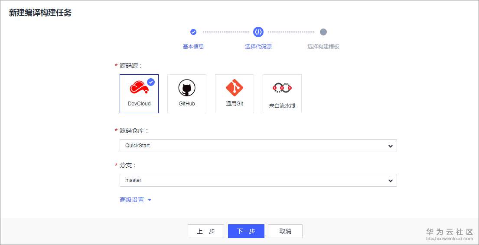Click the blue selected check badge on DevCloud
The width and height of the screenshot is (479, 245).
(150, 82)
